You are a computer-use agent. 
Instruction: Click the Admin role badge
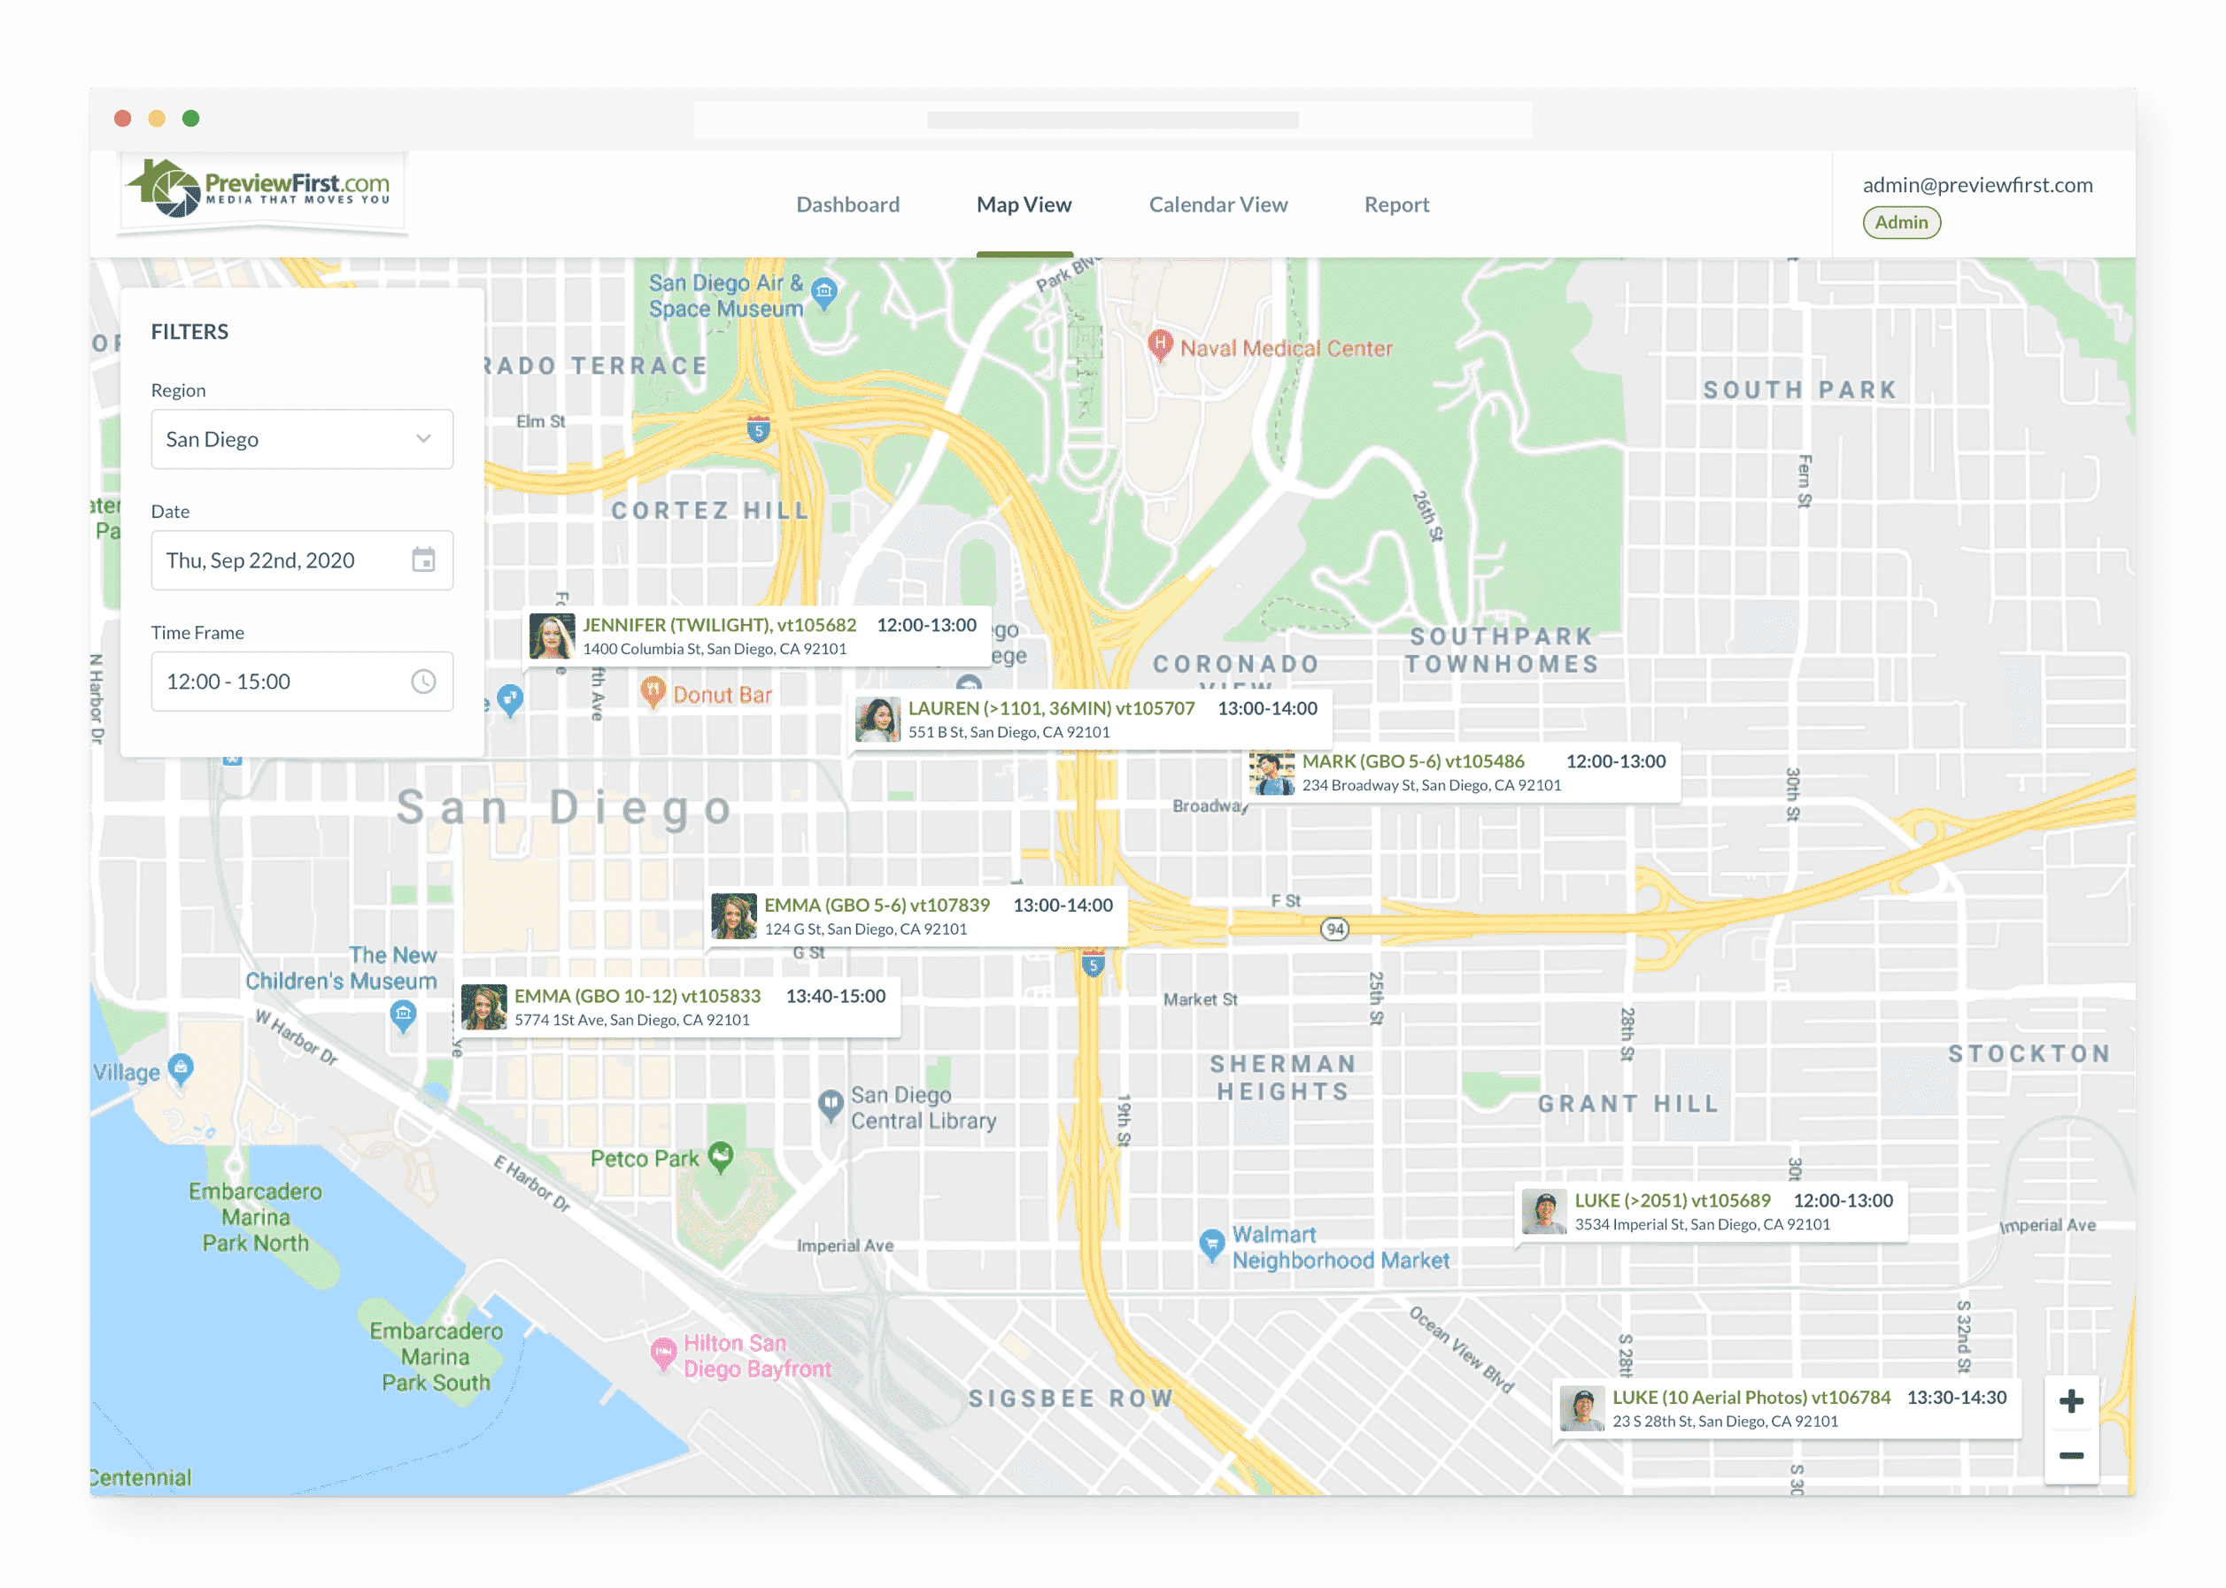pos(1900,223)
